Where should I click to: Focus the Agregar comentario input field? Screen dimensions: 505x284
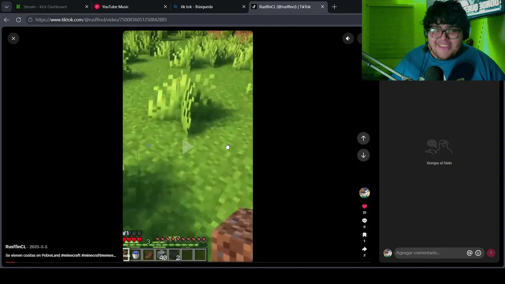430,253
